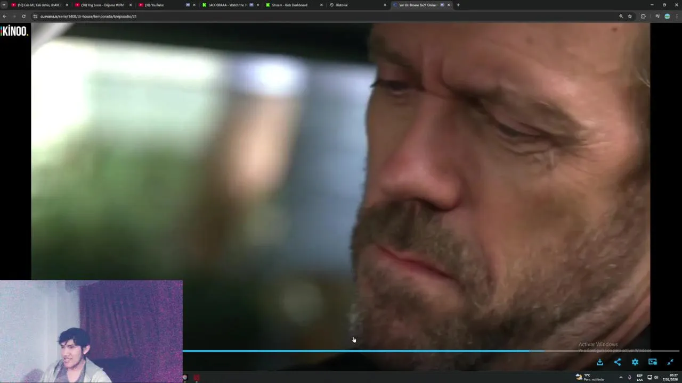682x383 pixels.
Task: Click the share icon on the video player
Action: [618, 362]
